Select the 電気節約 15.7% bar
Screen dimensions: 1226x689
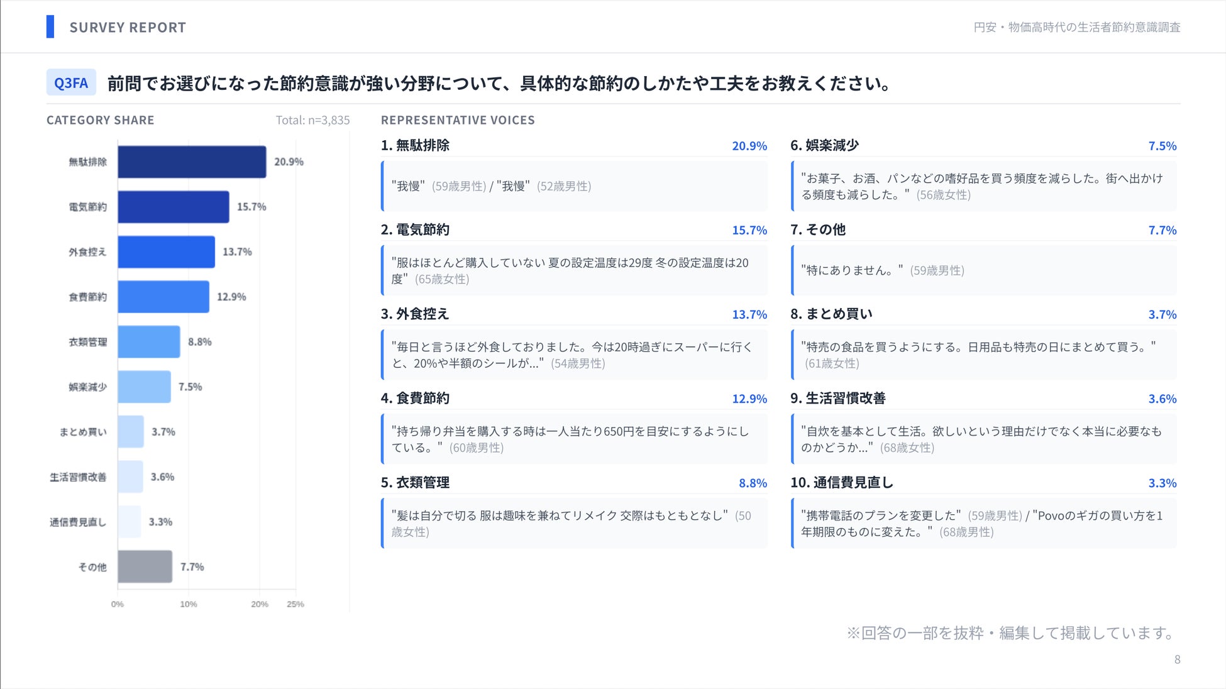(x=173, y=207)
